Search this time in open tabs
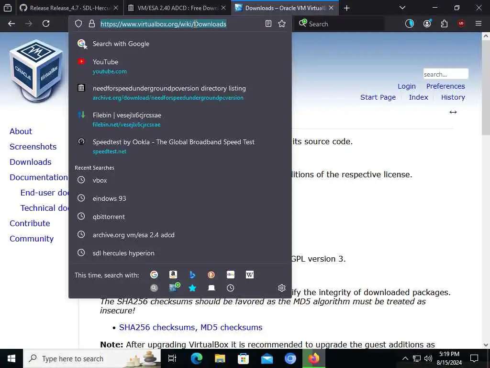 click(211, 288)
